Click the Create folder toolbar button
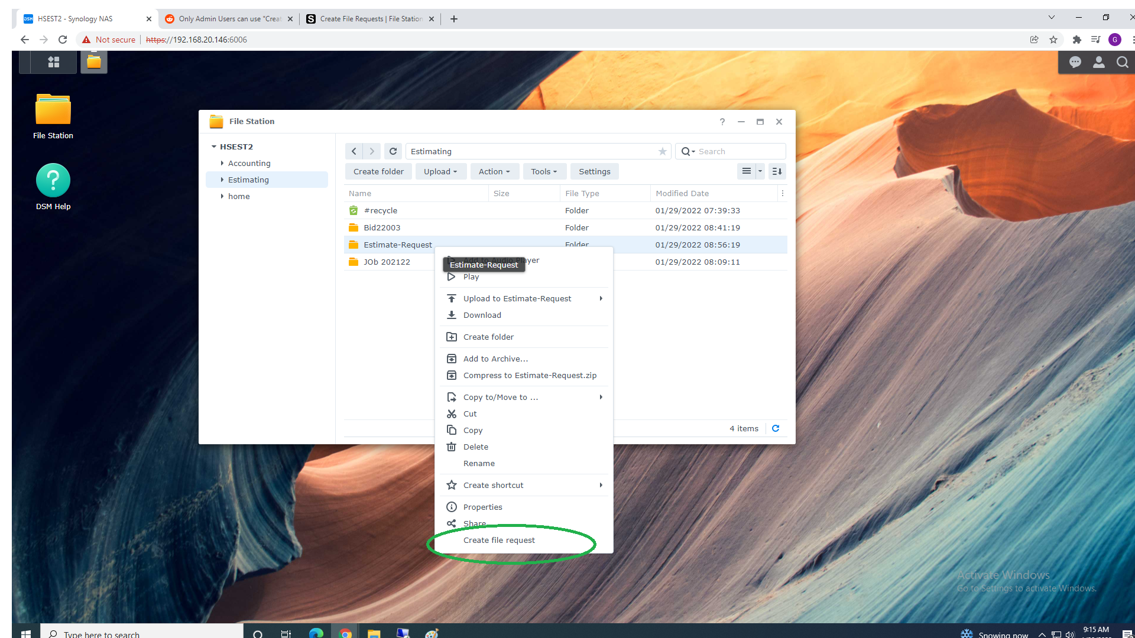 tap(378, 171)
